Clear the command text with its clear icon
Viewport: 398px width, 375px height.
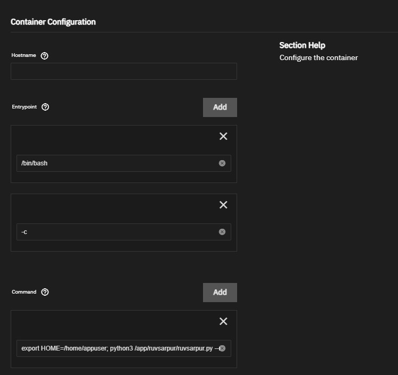(222, 348)
